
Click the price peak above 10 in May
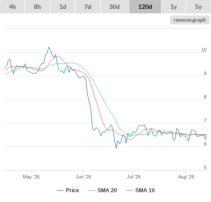(49, 47)
